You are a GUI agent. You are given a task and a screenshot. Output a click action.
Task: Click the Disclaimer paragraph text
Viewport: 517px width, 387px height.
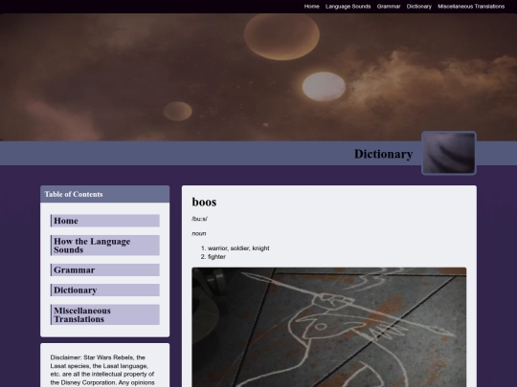102,370
